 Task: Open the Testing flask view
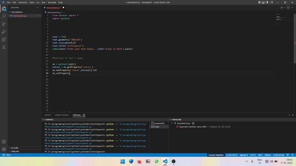pyautogui.click(x=4, y=47)
